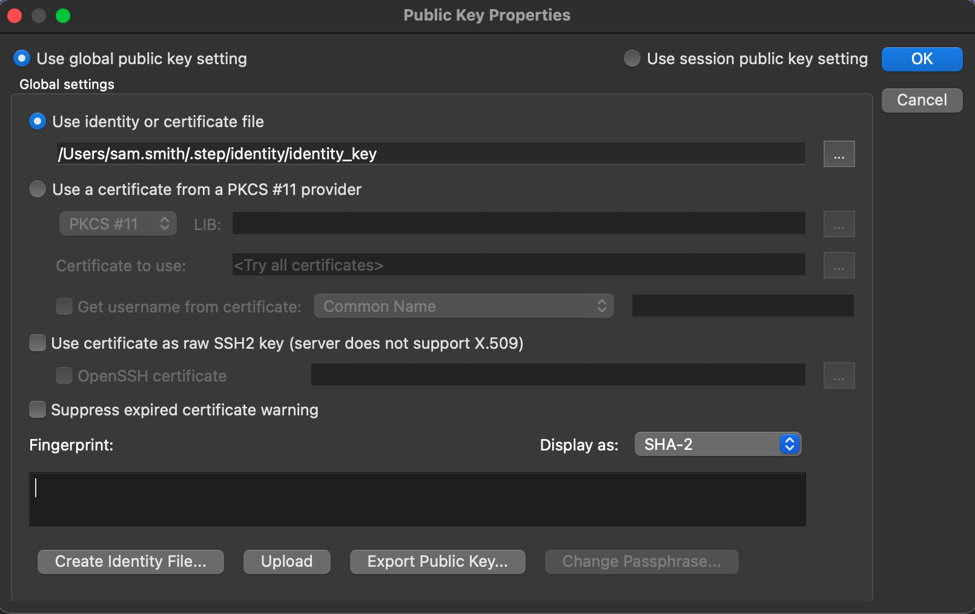Screen dimensions: 975x614
Task: Click into the identity file path field
Action: coord(430,154)
